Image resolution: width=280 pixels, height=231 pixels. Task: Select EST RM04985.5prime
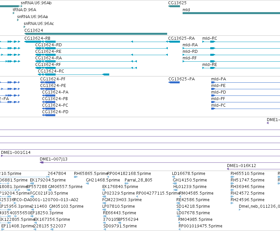[x=195, y=220]
